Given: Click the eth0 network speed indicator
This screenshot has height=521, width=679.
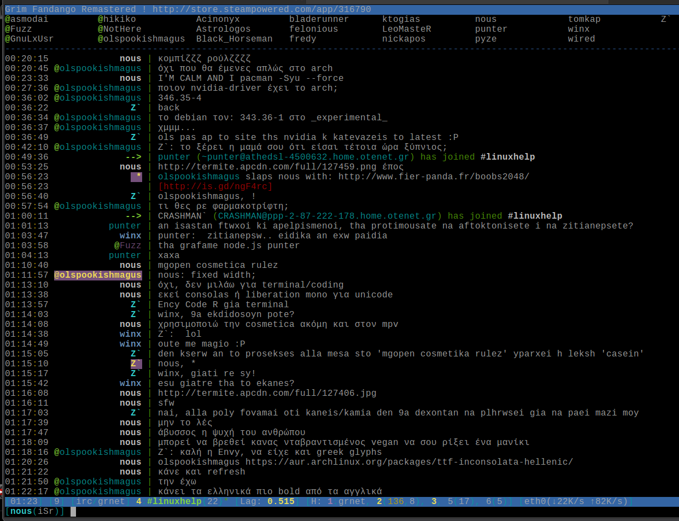Looking at the screenshot, I should click(x=576, y=501).
